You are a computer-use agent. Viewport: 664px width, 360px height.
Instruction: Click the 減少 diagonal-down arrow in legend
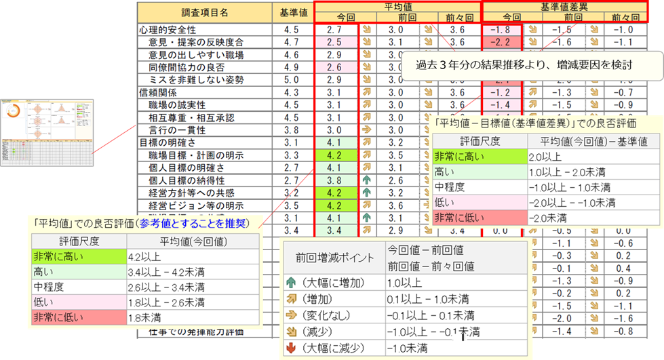(293, 332)
